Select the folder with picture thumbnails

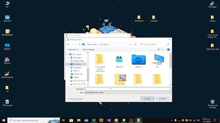tap(120, 79)
